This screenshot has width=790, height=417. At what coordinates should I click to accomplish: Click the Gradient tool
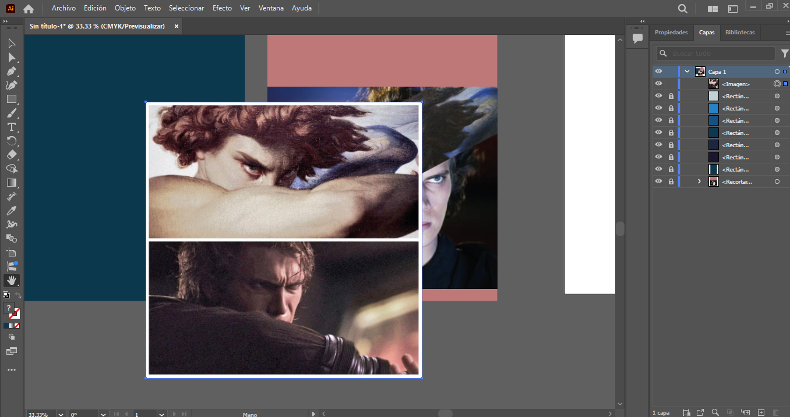click(11, 183)
